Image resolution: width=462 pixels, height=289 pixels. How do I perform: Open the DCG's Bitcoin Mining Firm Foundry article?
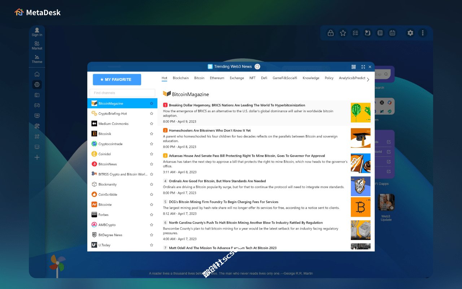223,202
